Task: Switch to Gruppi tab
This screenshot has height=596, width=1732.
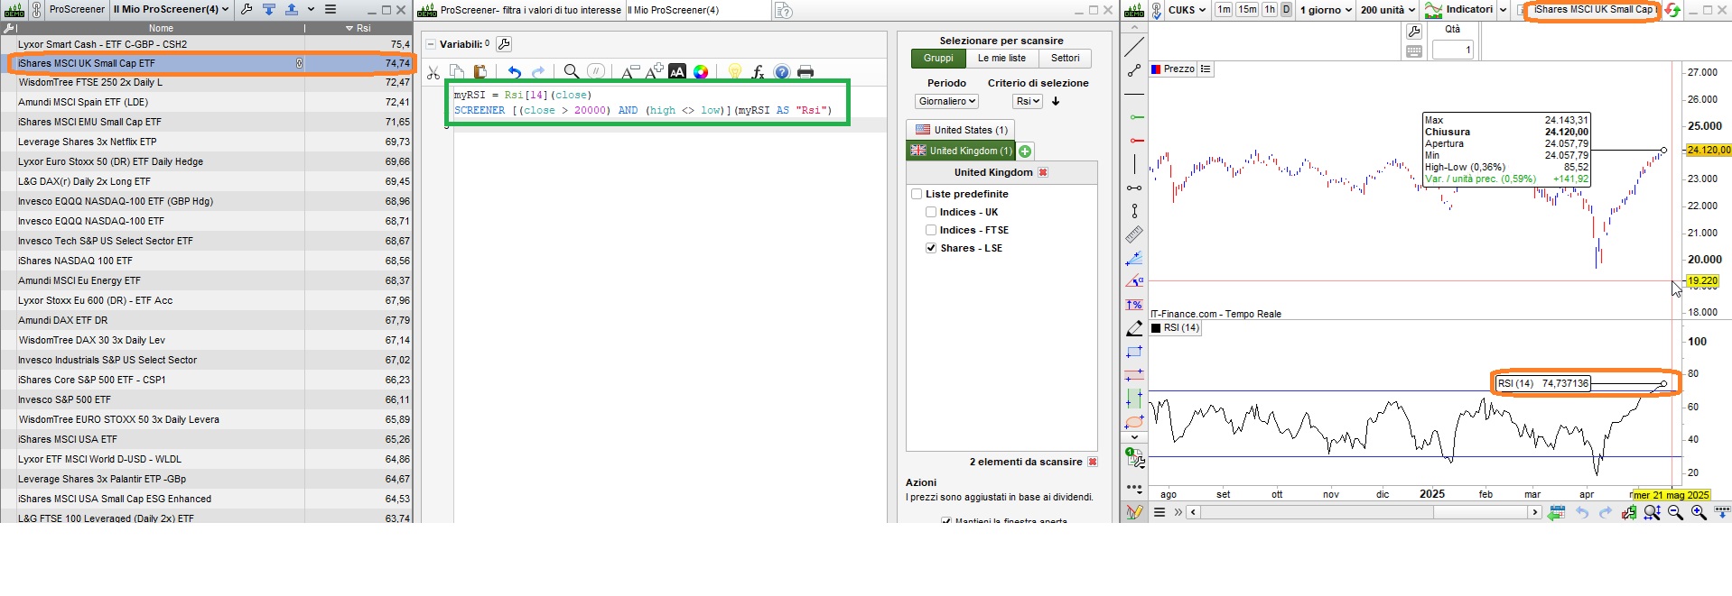Action: (938, 59)
